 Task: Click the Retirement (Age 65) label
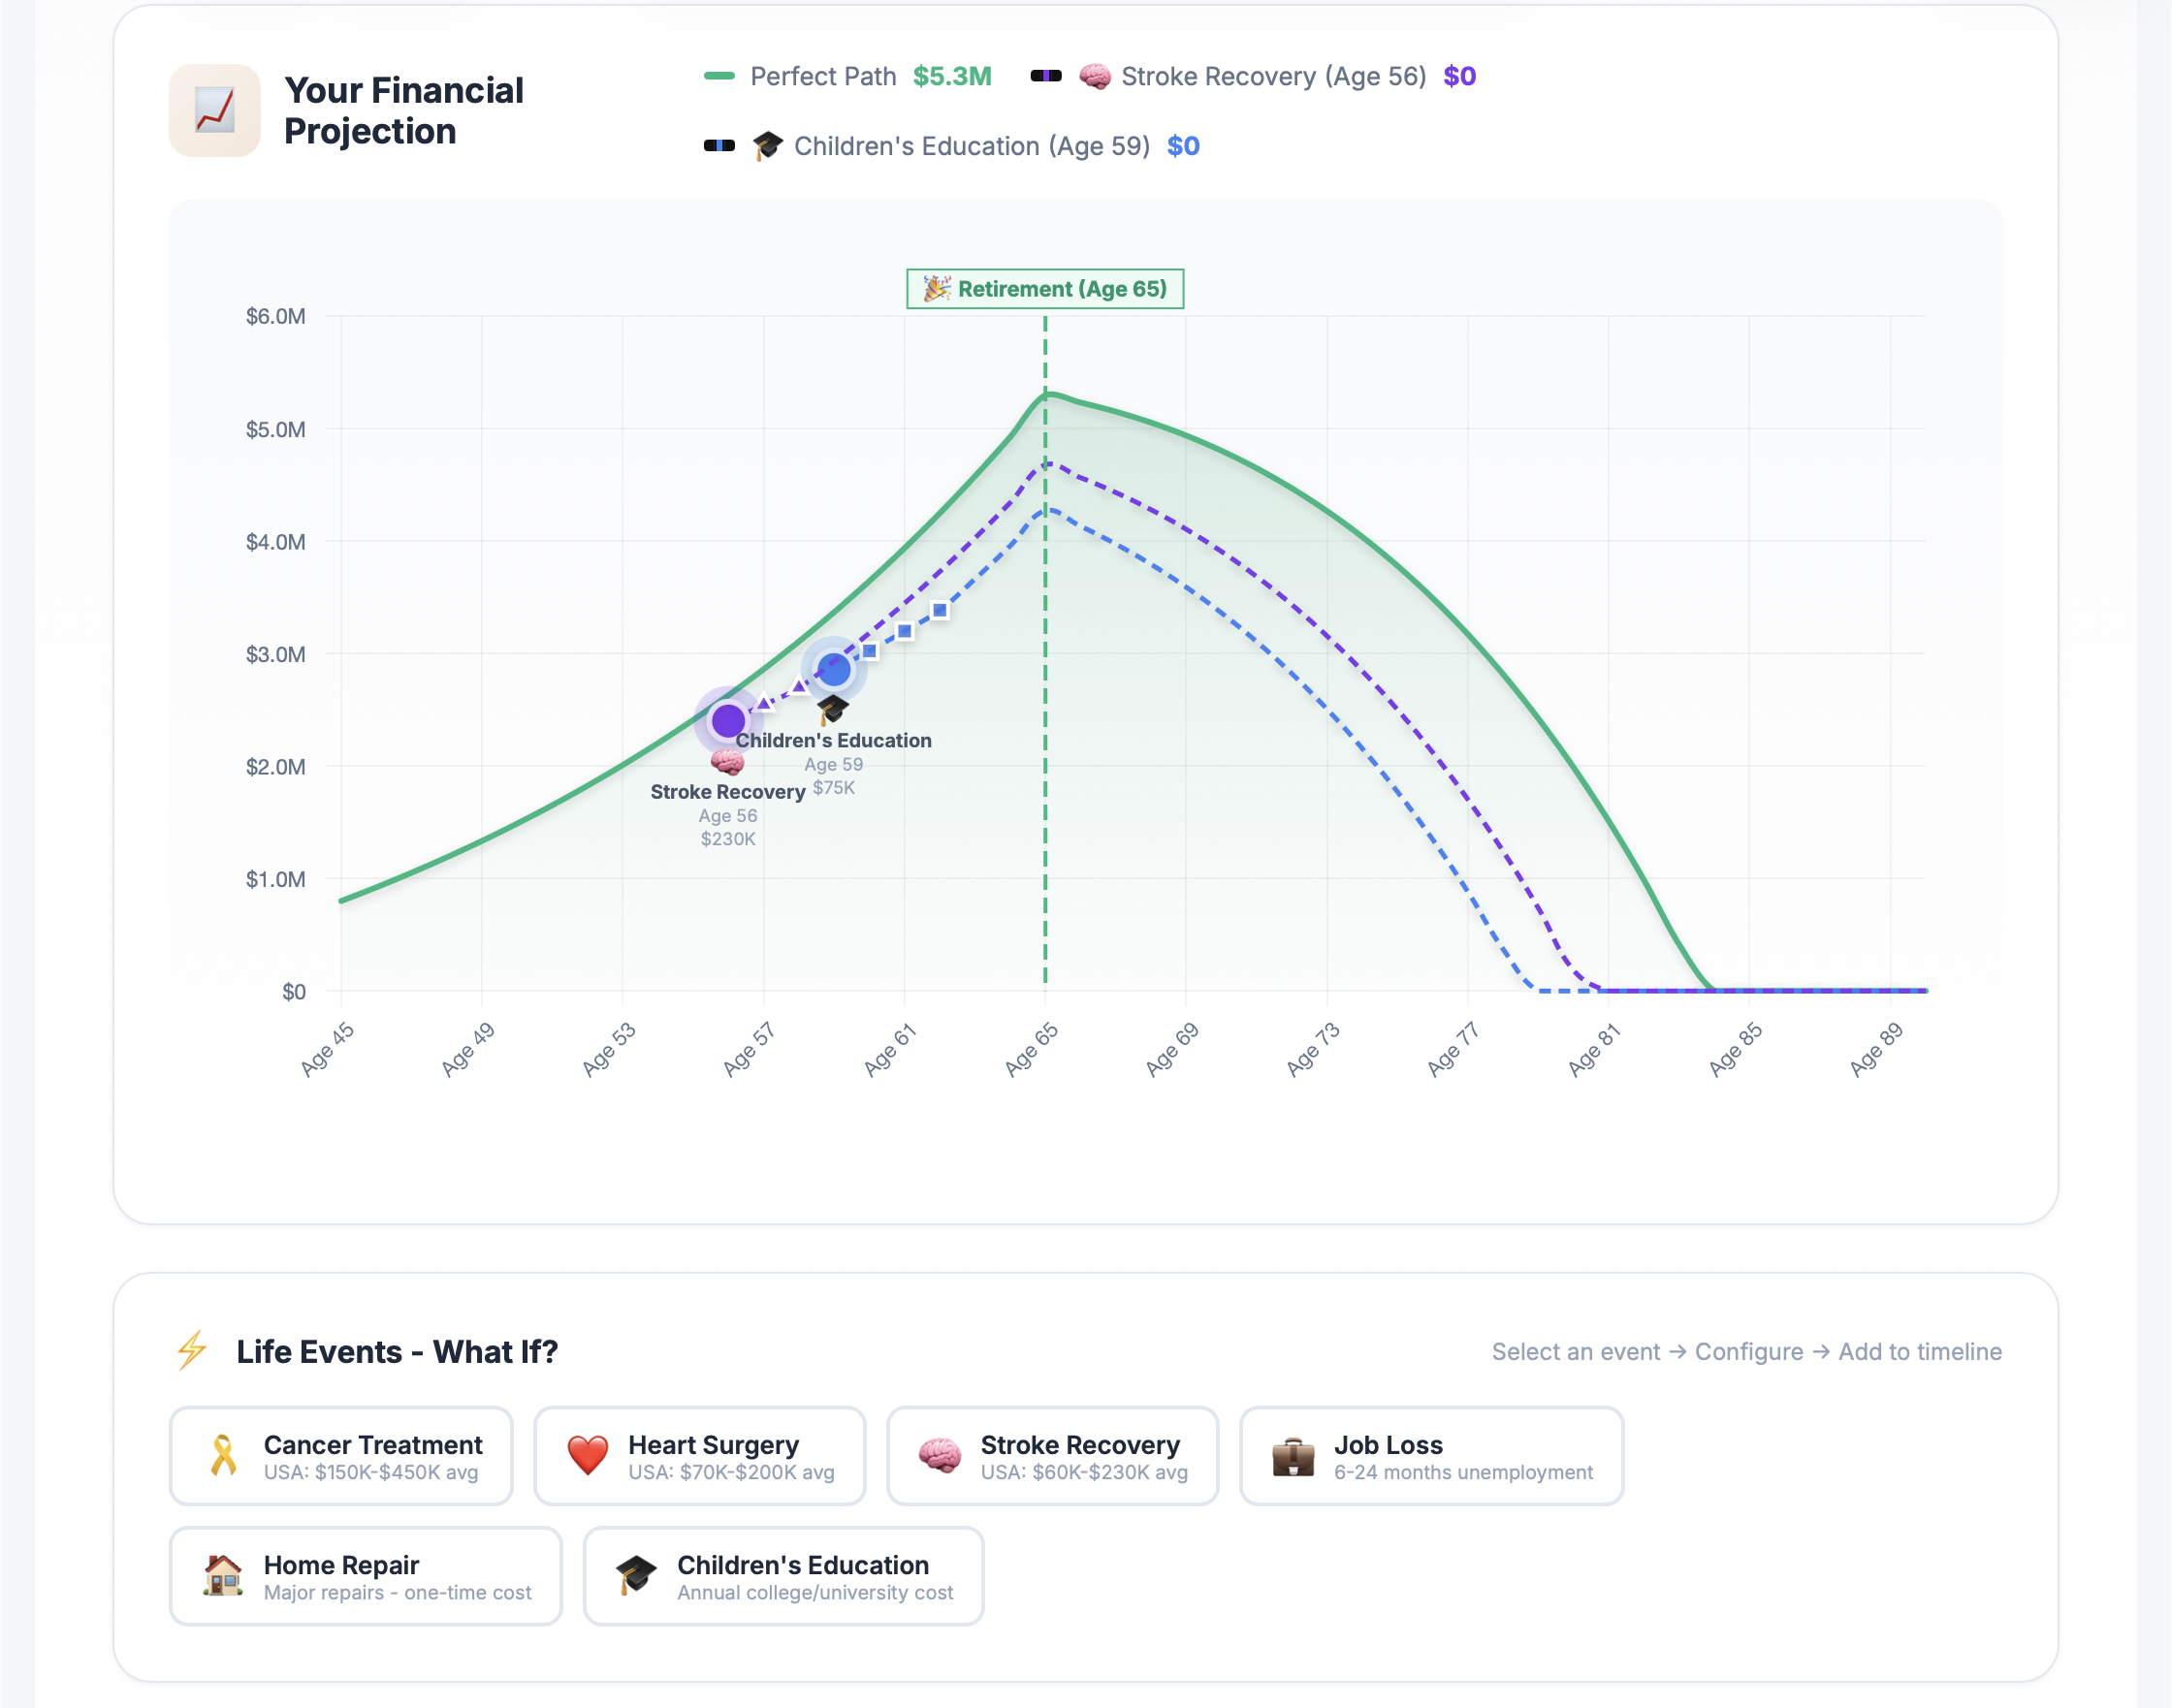[1044, 289]
